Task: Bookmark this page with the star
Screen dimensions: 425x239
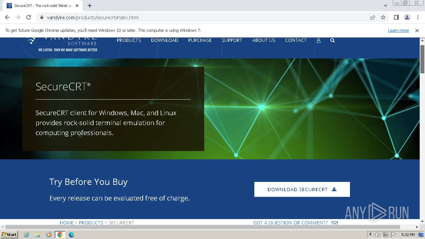Action: 383,17
